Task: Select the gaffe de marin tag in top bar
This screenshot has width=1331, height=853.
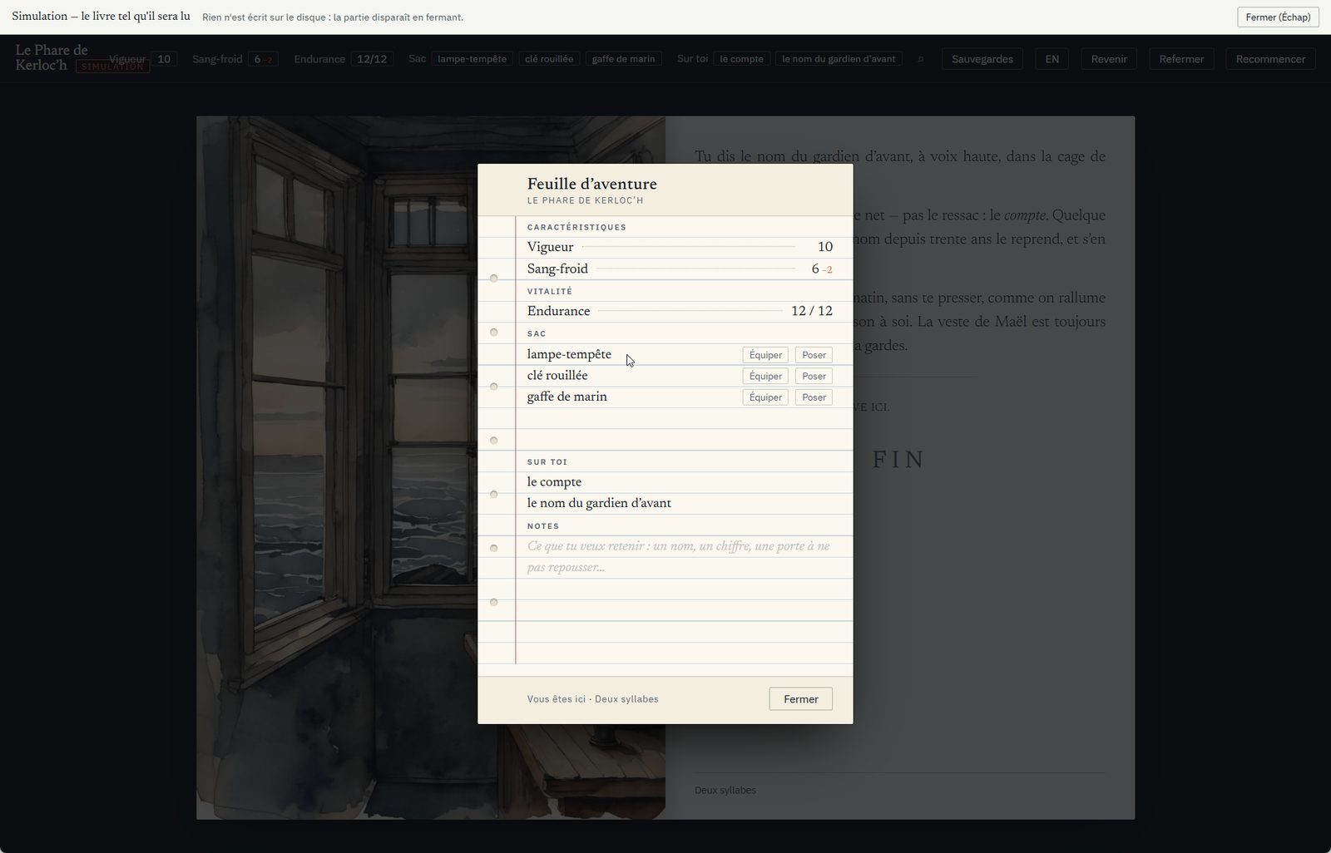Action: (x=623, y=59)
